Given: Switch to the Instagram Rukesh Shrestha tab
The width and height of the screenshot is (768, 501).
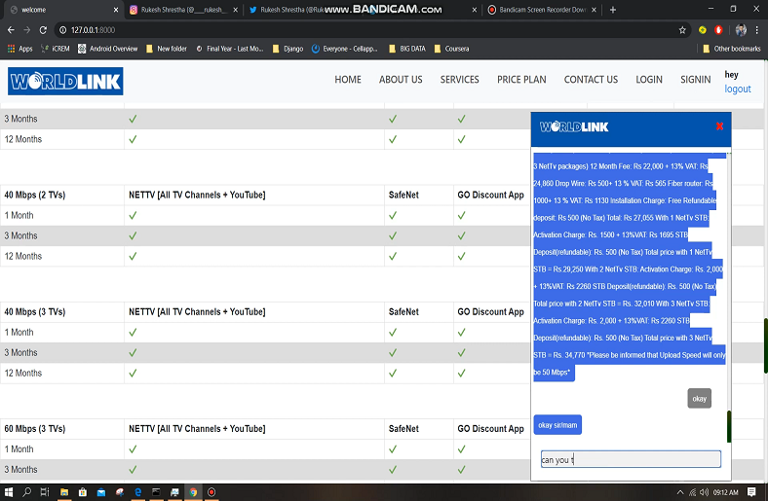Looking at the screenshot, I should point(183,10).
